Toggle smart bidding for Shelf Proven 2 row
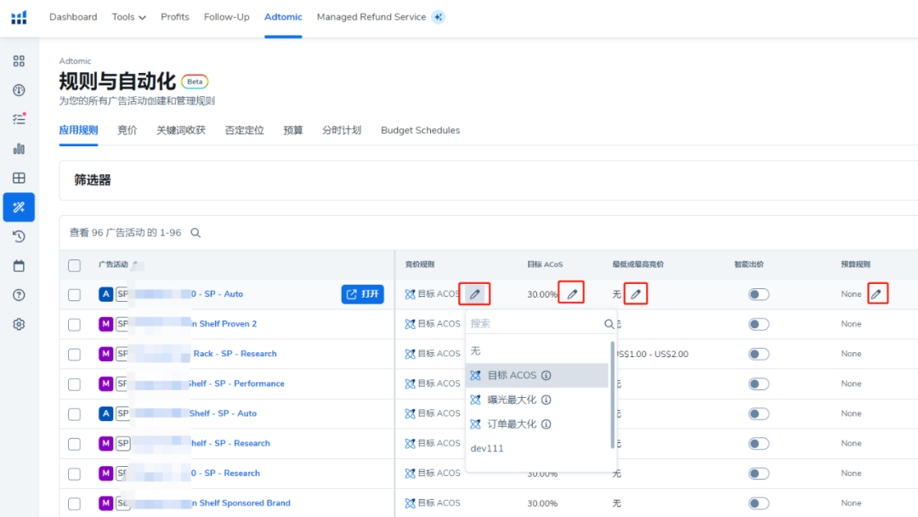The height and width of the screenshot is (517, 918). click(x=759, y=324)
